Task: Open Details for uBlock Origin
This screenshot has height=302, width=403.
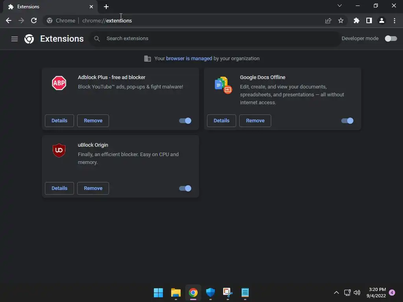Action: click(59, 188)
